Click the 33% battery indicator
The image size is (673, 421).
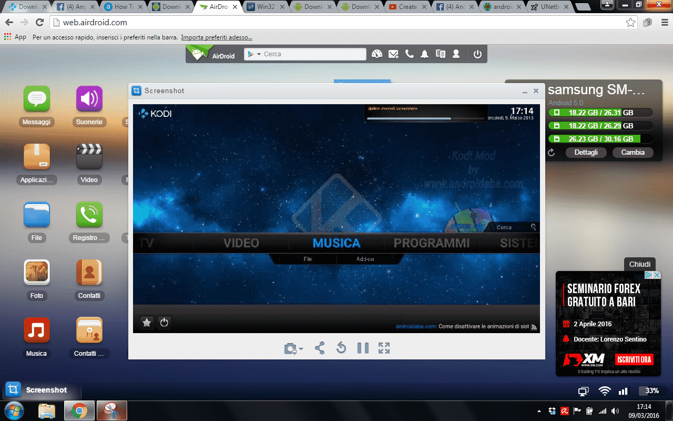click(x=652, y=391)
